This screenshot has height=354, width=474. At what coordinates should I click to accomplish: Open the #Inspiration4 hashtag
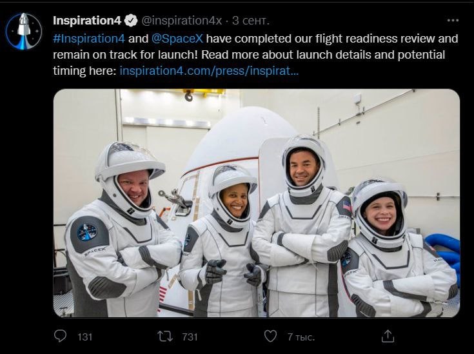pyautogui.click(x=89, y=39)
